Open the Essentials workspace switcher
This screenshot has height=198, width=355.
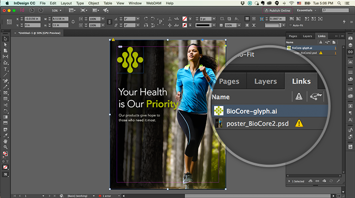point(306,10)
